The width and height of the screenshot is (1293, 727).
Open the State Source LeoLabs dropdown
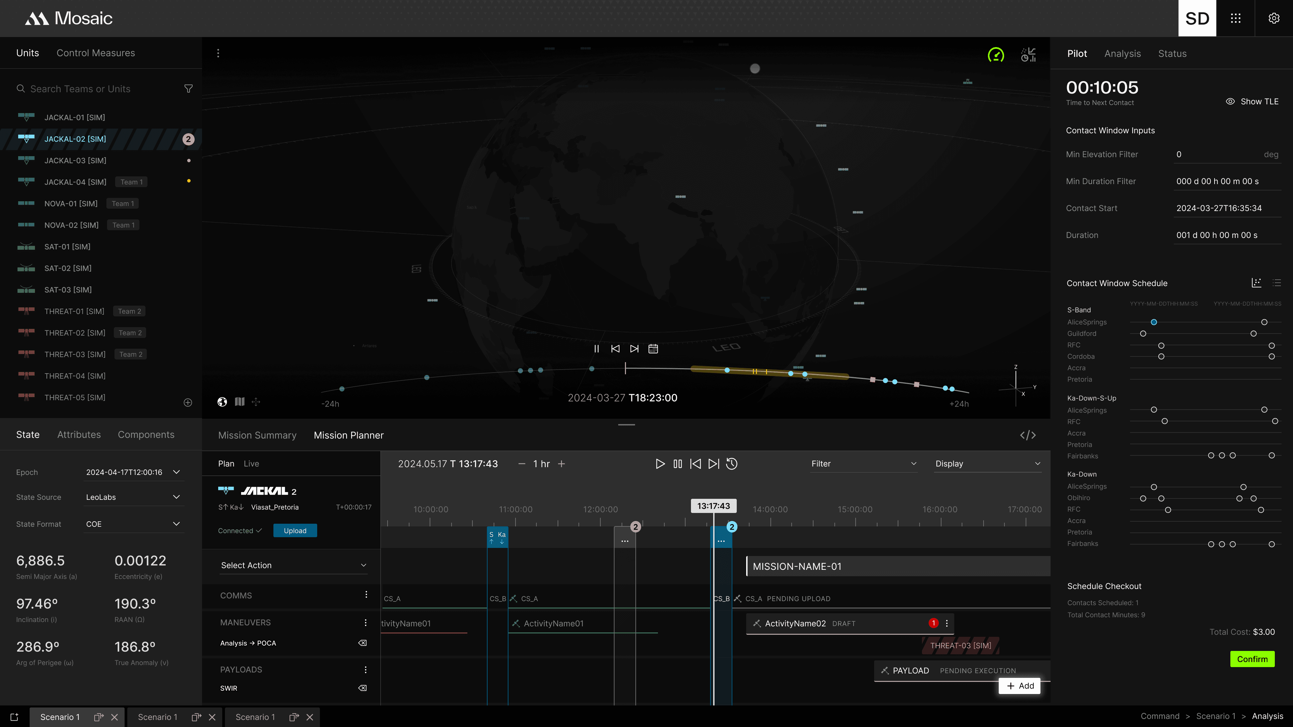pos(134,497)
